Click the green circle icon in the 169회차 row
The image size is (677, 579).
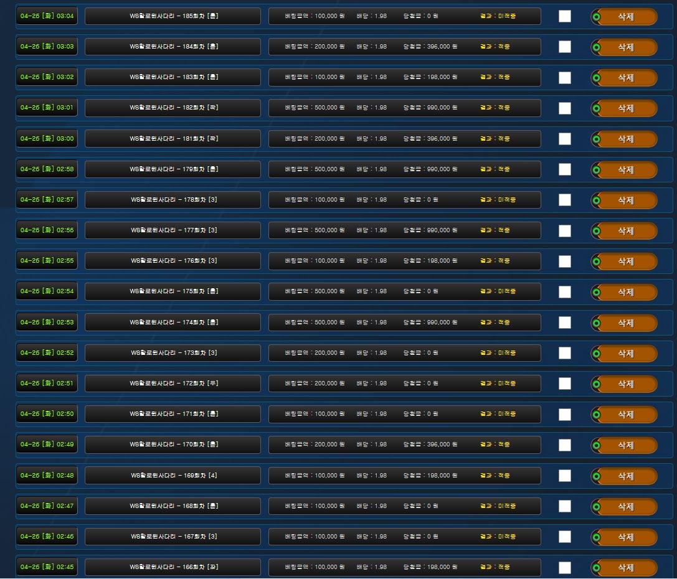click(x=596, y=476)
